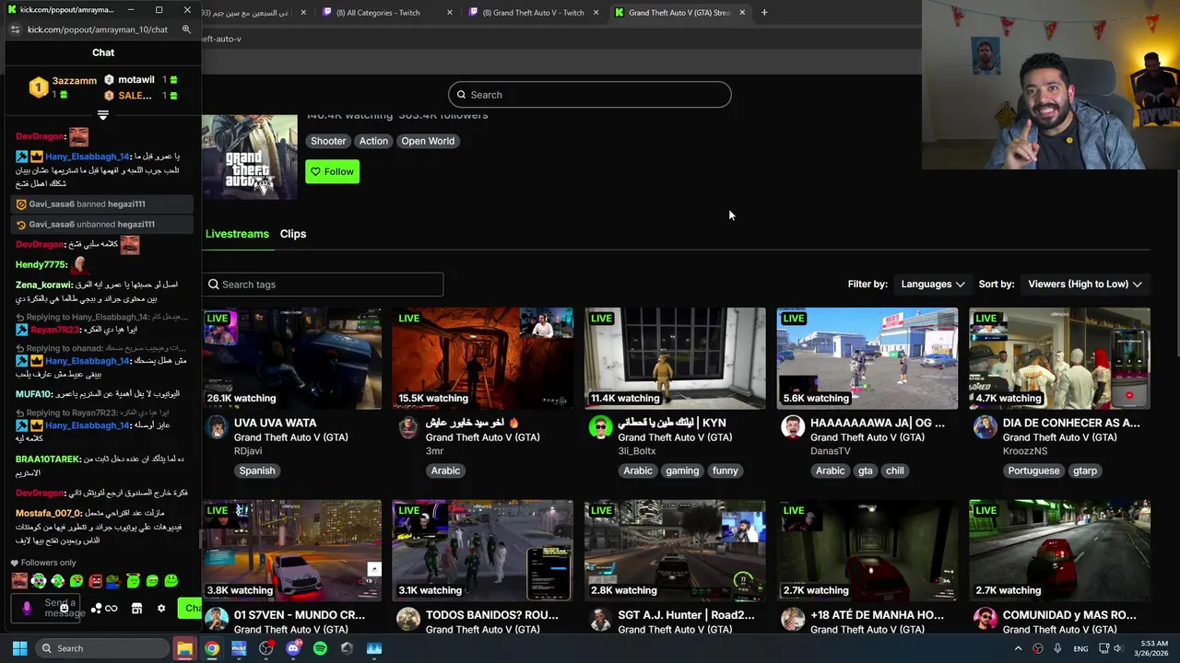The image size is (1180, 663).
Task: Click the Action category tag
Action: (x=373, y=141)
